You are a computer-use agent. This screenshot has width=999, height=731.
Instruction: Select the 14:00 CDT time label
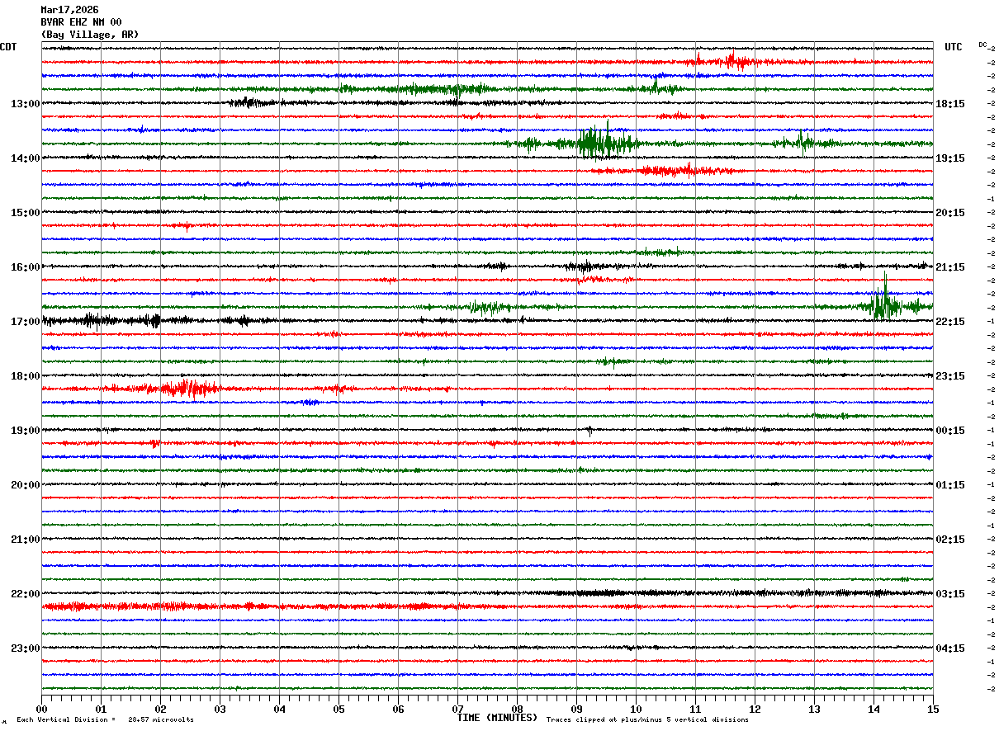(26, 158)
